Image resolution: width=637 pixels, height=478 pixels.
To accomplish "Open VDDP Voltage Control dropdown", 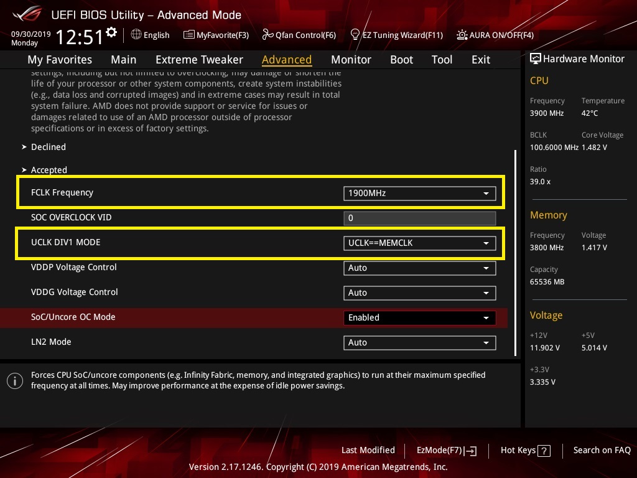I will pyautogui.click(x=419, y=268).
